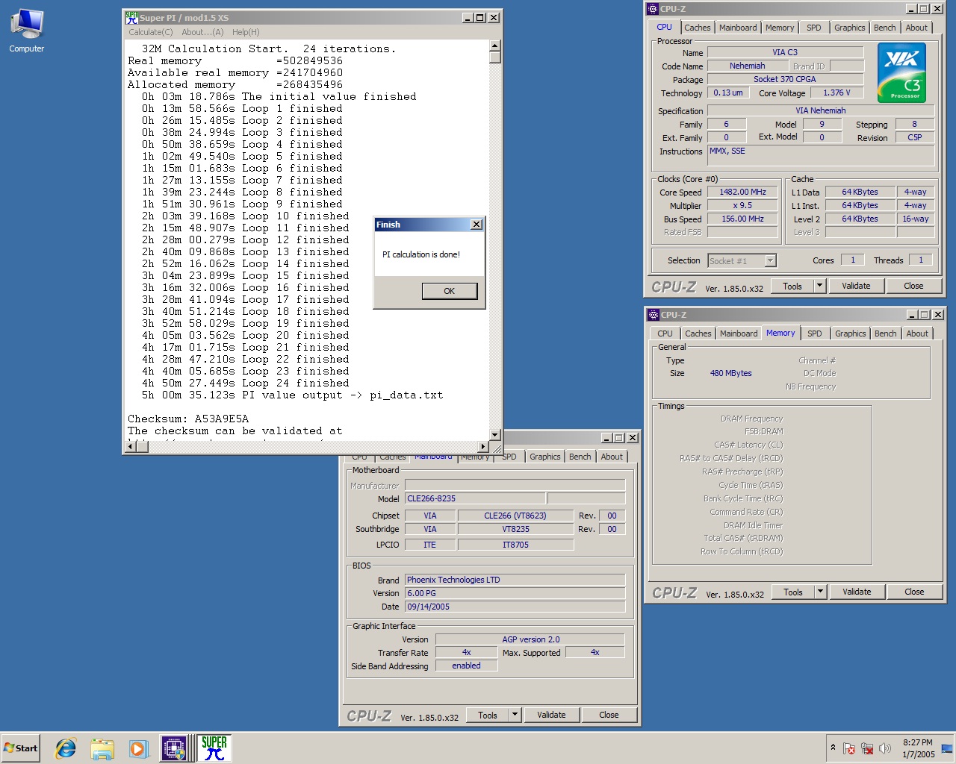956x764 pixels.
Task: Click the Start button
Action: pos(21,748)
